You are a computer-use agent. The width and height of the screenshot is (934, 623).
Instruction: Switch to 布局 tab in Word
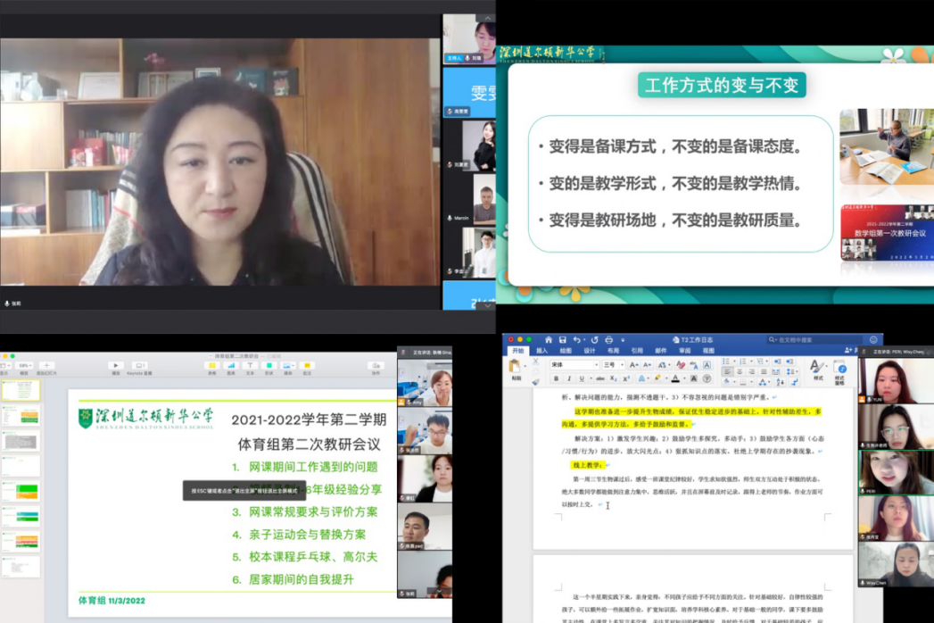coord(614,351)
